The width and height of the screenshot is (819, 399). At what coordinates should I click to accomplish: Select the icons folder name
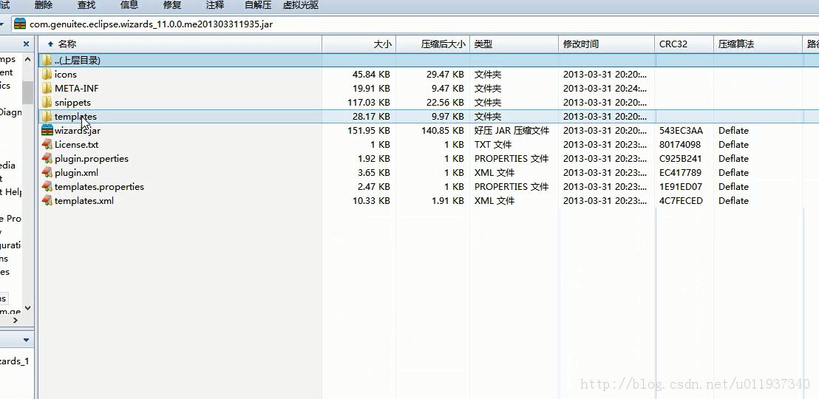65,75
